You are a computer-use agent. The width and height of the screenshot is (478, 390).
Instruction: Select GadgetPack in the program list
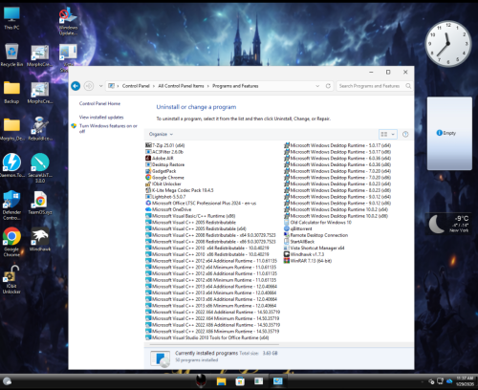tap(161, 171)
